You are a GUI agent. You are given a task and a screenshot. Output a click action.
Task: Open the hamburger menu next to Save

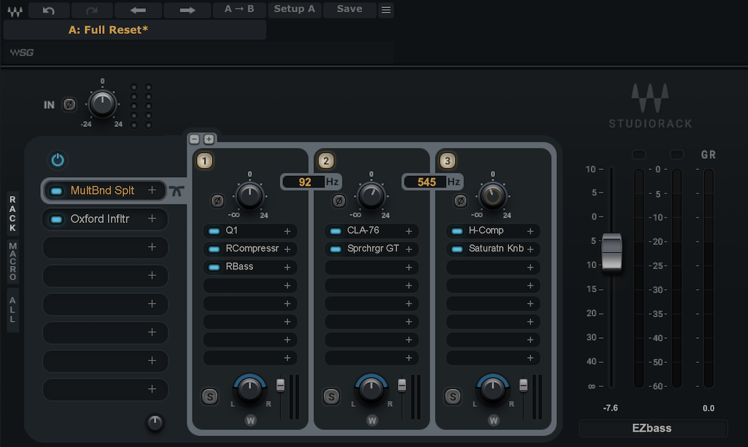386,10
